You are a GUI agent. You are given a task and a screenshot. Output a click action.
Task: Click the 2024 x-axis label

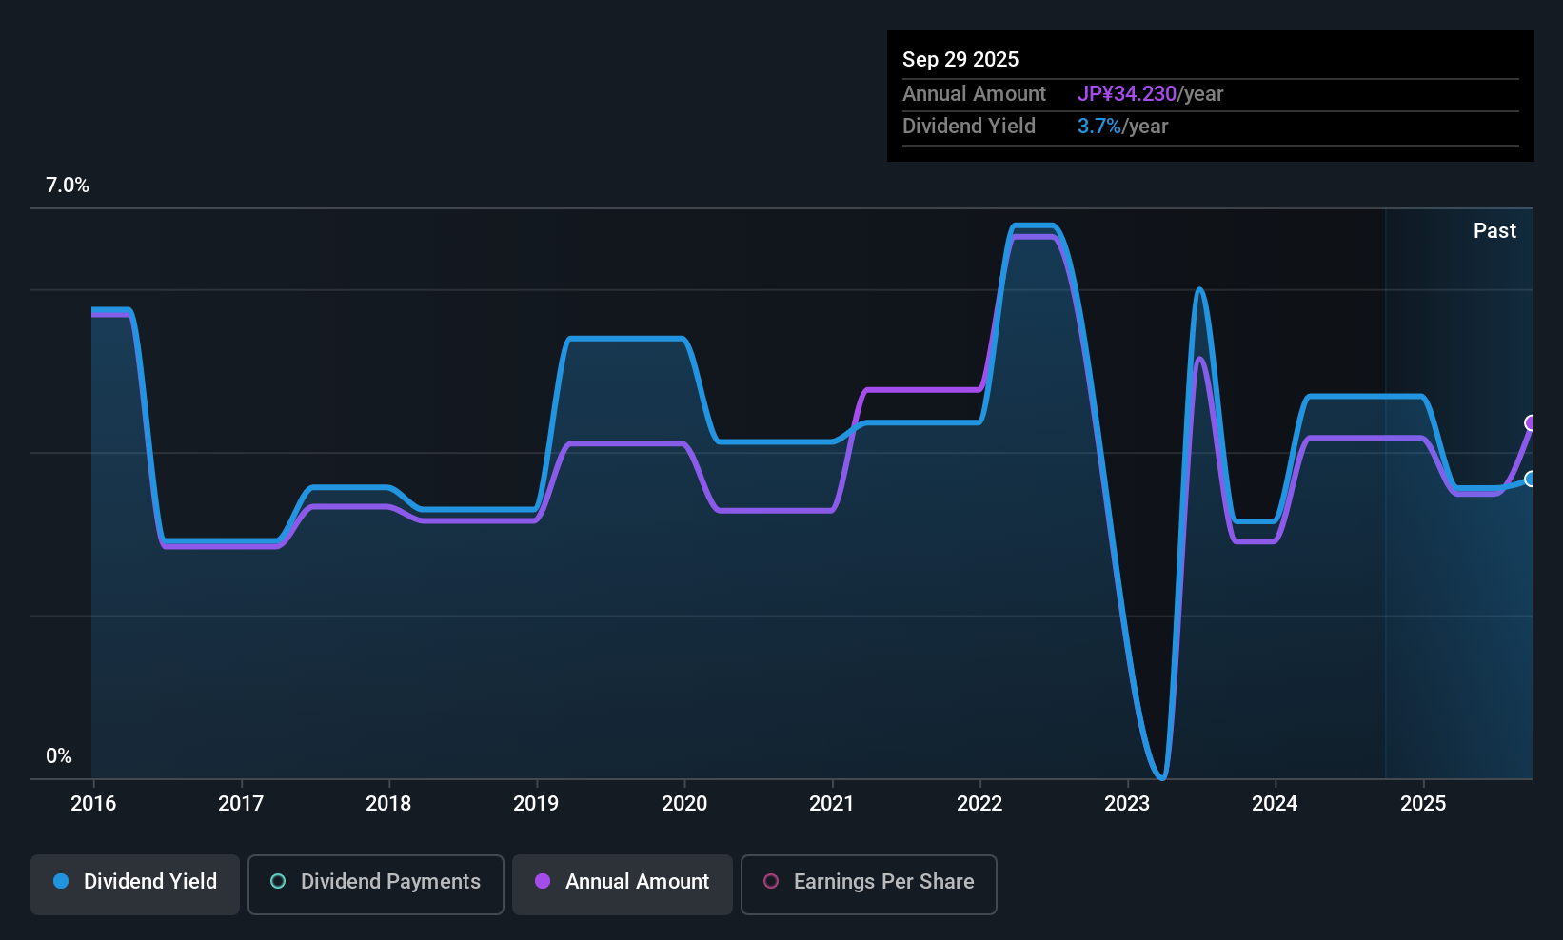click(x=1275, y=804)
